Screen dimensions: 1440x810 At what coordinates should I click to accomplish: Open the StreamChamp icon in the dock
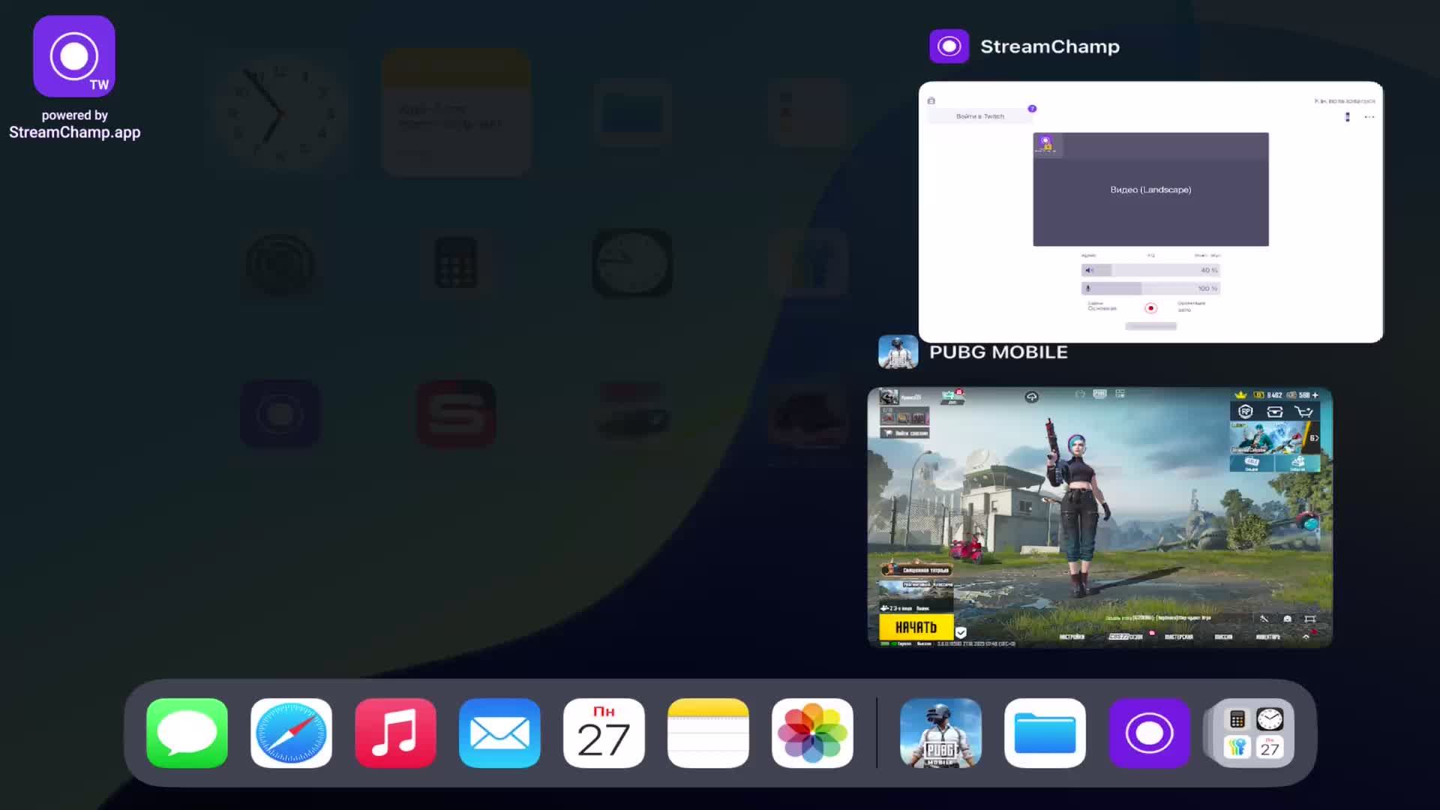(1149, 733)
